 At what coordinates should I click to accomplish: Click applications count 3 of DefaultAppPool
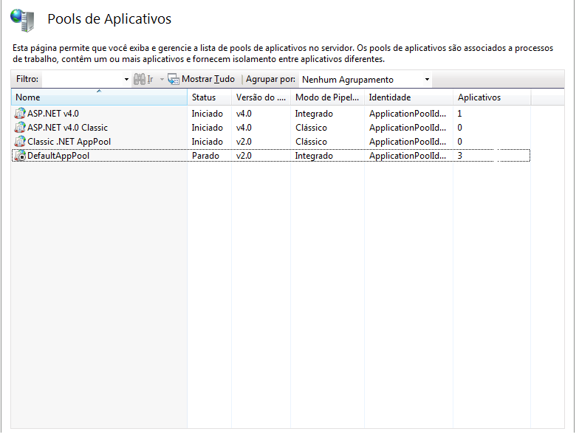pyautogui.click(x=459, y=155)
